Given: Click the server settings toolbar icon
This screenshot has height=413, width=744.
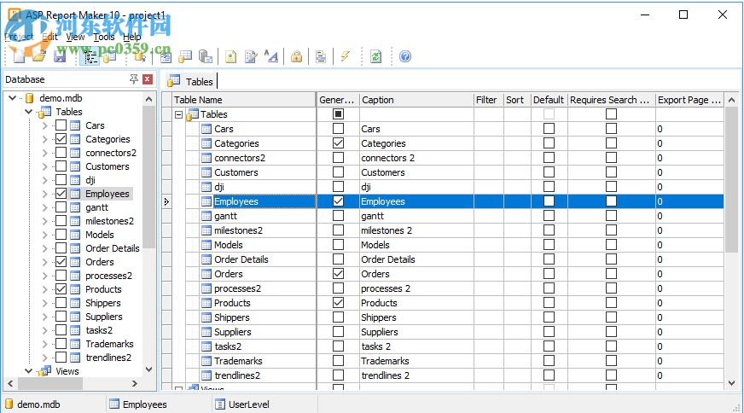Looking at the screenshot, I should point(206,56).
